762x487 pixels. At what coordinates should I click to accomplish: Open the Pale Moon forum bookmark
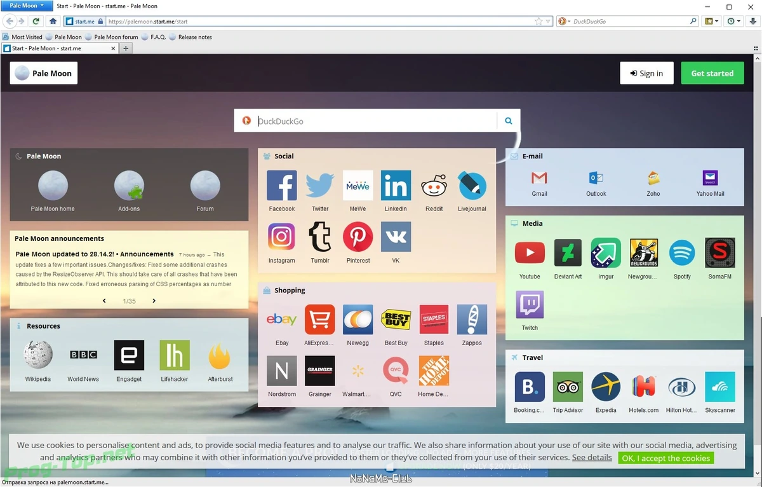tap(112, 37)
